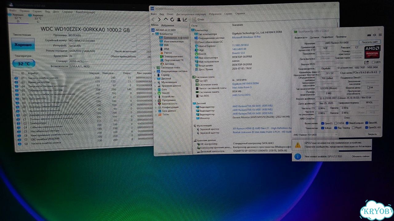
Task: Open DMI node in AIDA64 tree
Action: coord(164,45)
